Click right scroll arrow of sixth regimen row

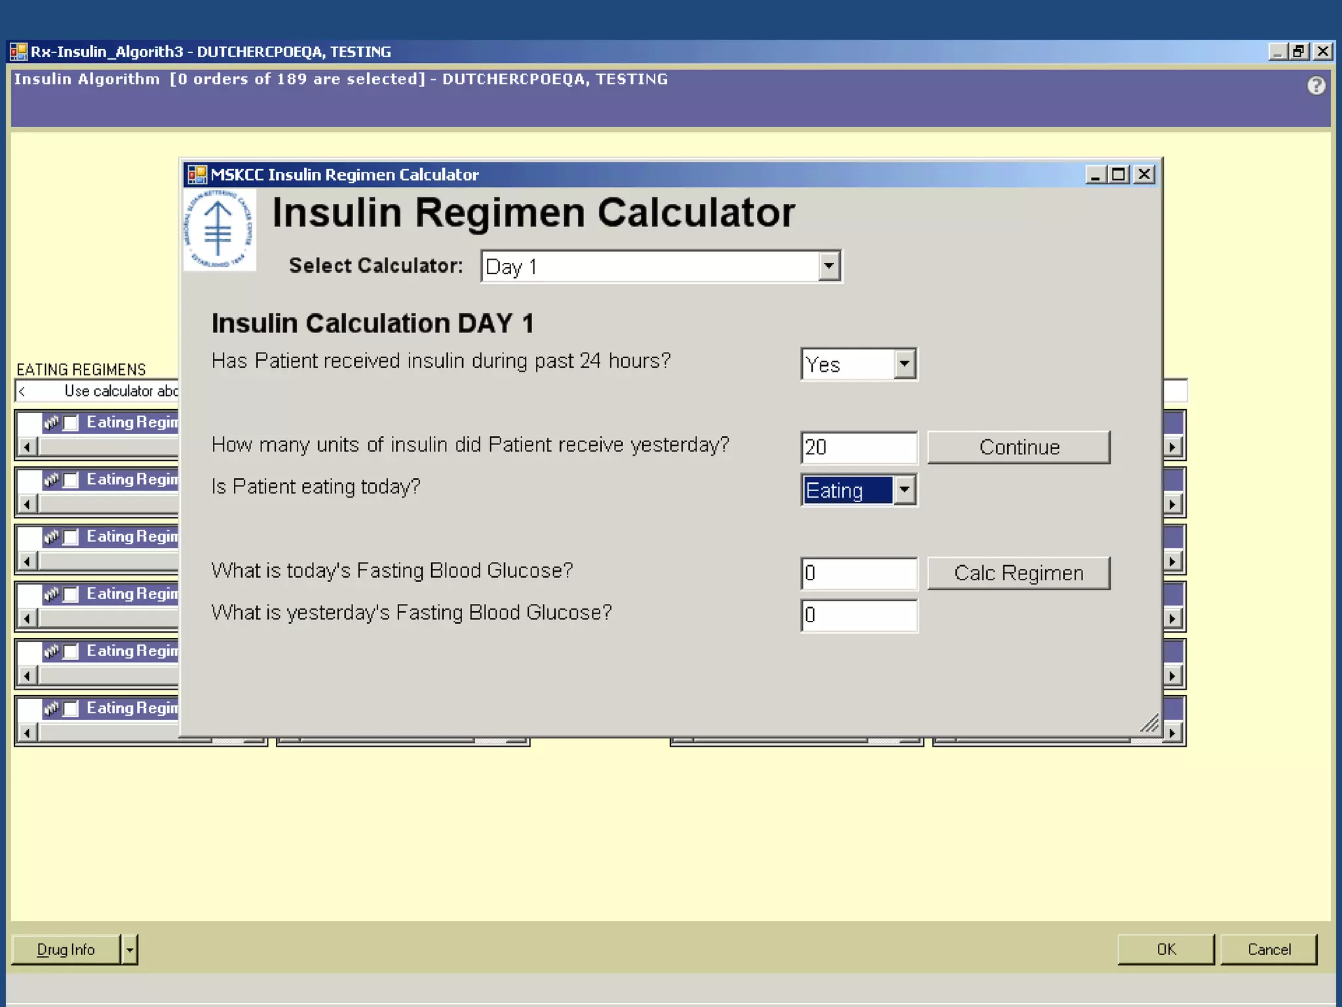click(1173, 732)
